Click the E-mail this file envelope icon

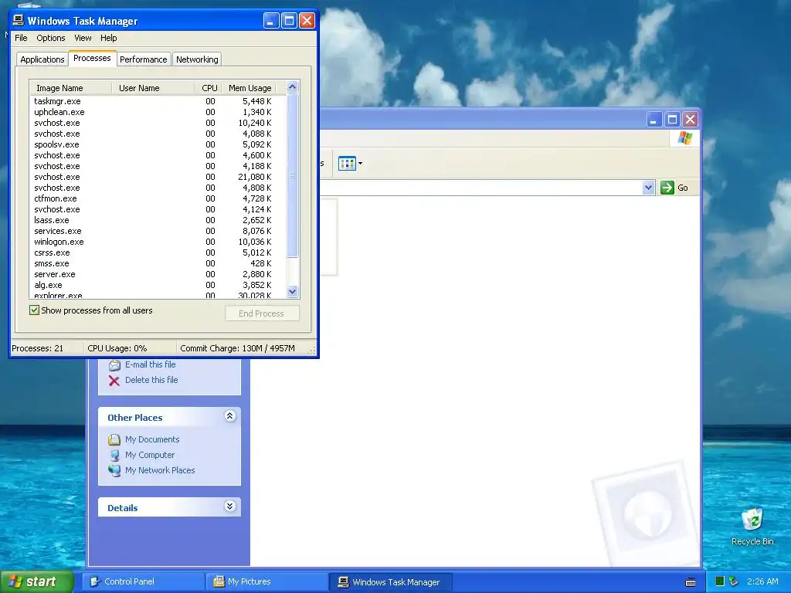114,365
